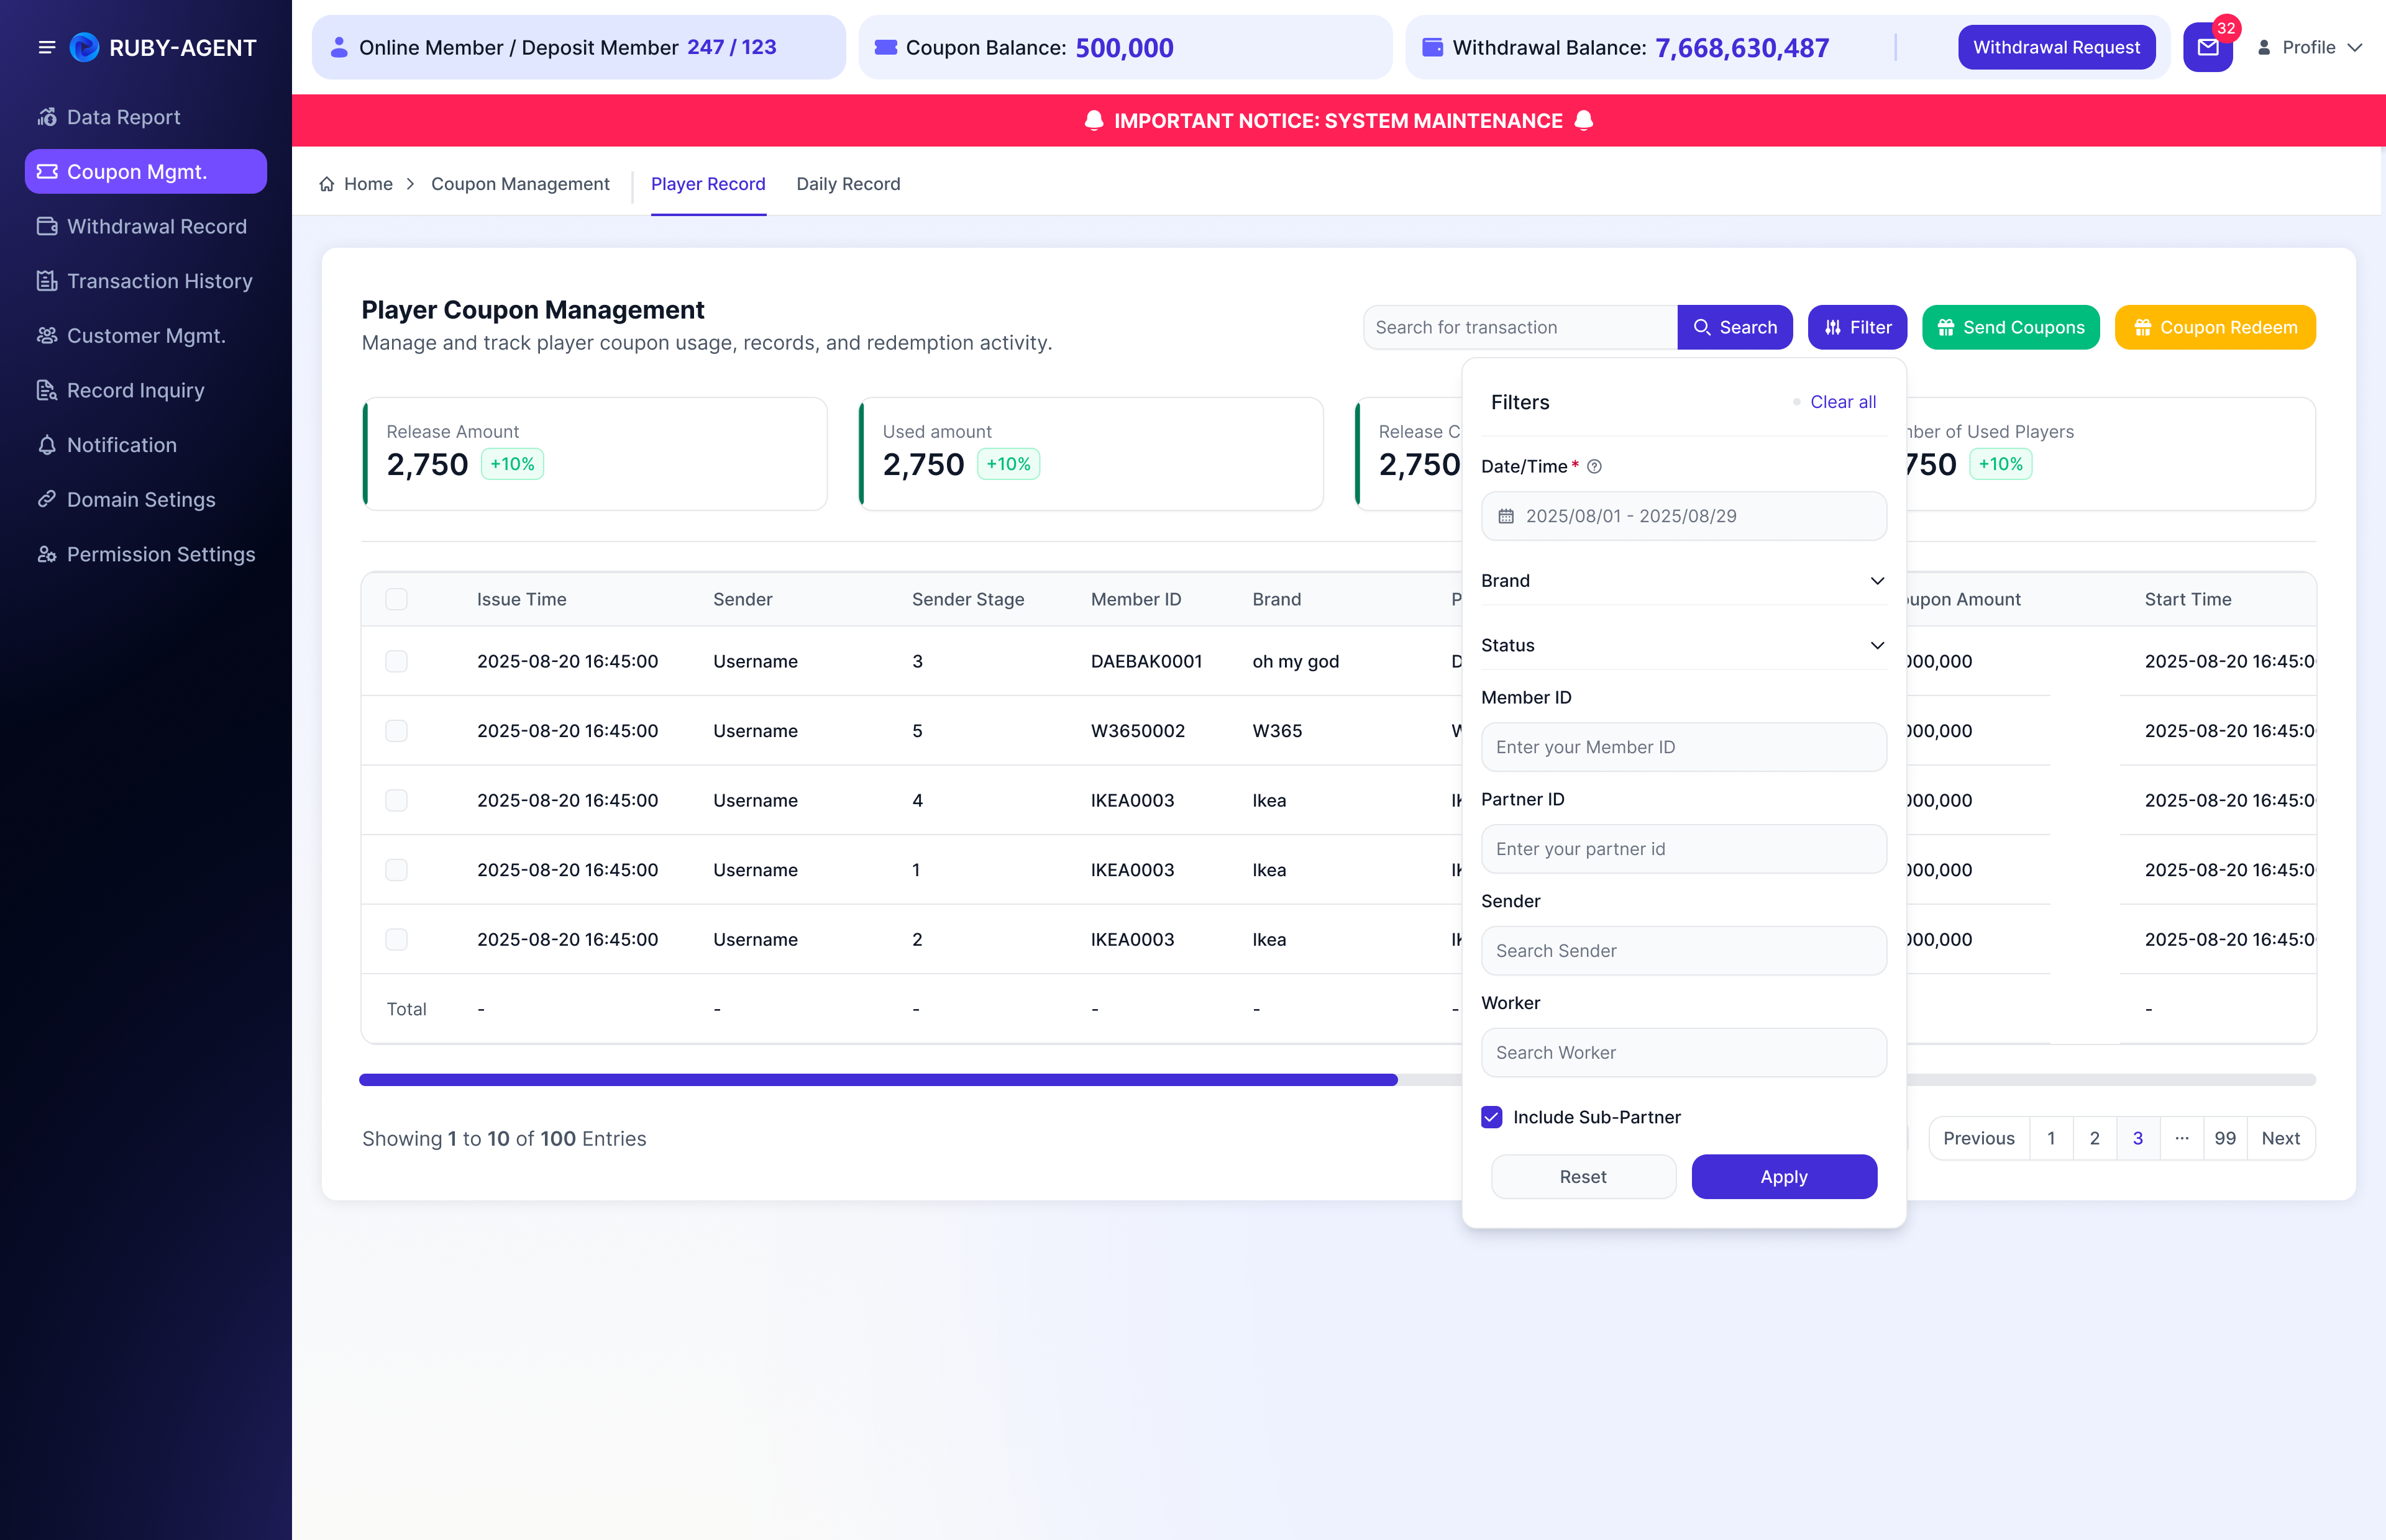This screenshot has height=1540, width=2386.
Task: Click the Record Inquiry document icon
Action: (47, 390)
